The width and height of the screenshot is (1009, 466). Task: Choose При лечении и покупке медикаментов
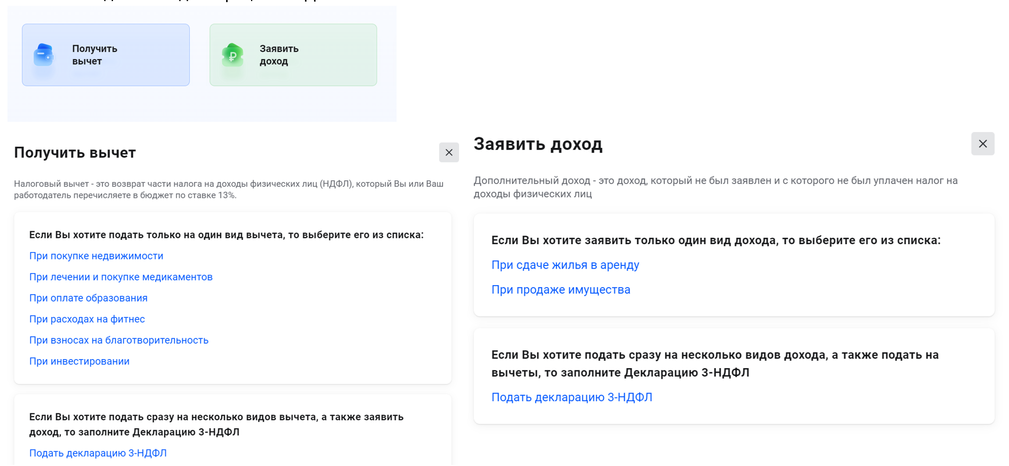pyautogui.click(x=120, y=277)
